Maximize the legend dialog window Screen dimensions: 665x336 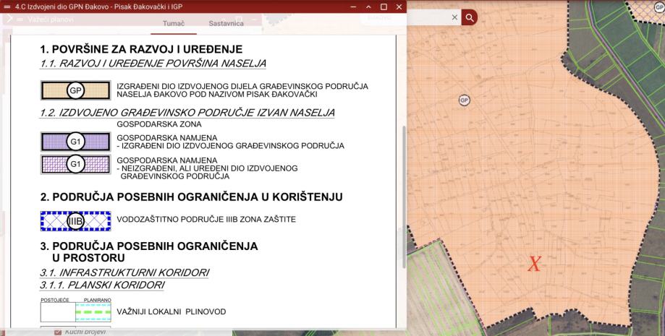tap(384, 7)
